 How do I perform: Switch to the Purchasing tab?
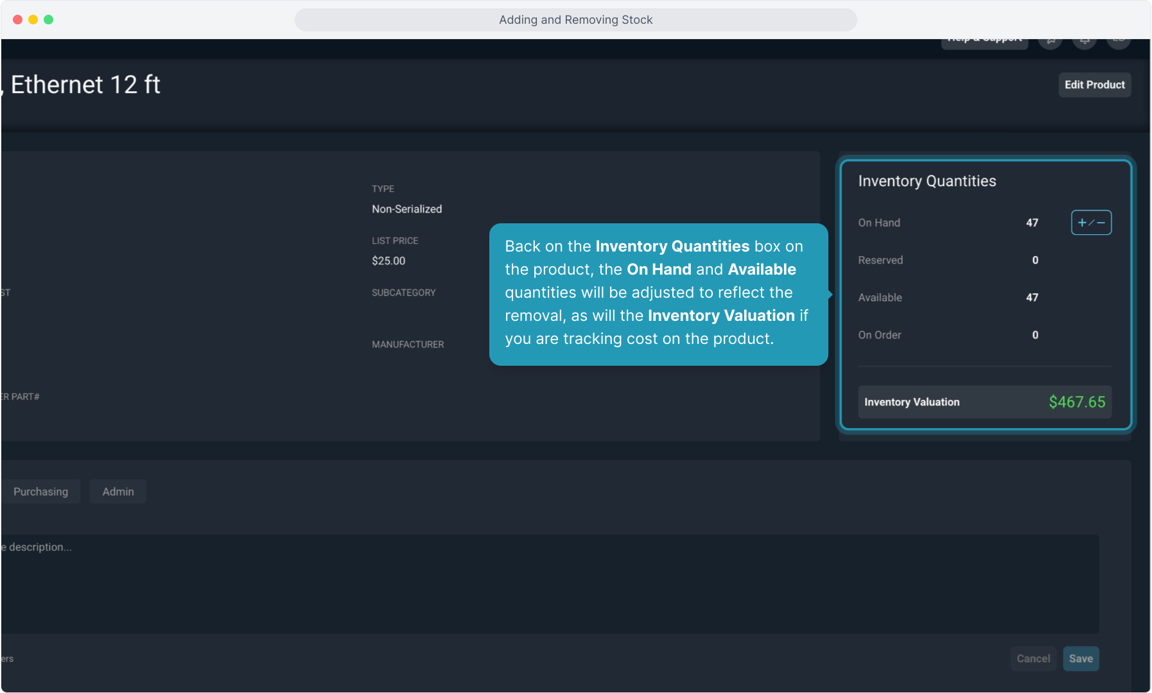click(x=40, y=492)
